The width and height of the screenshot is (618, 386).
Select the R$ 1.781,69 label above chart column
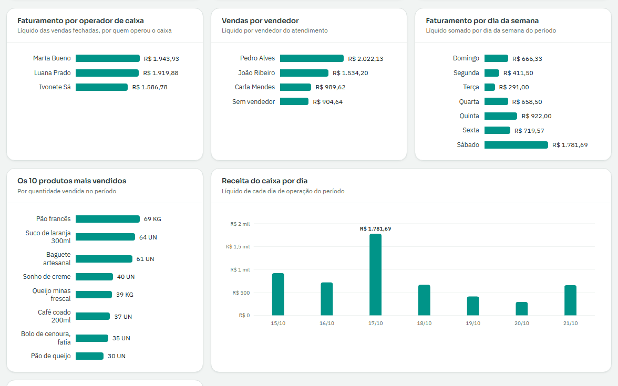click(375, 229)
